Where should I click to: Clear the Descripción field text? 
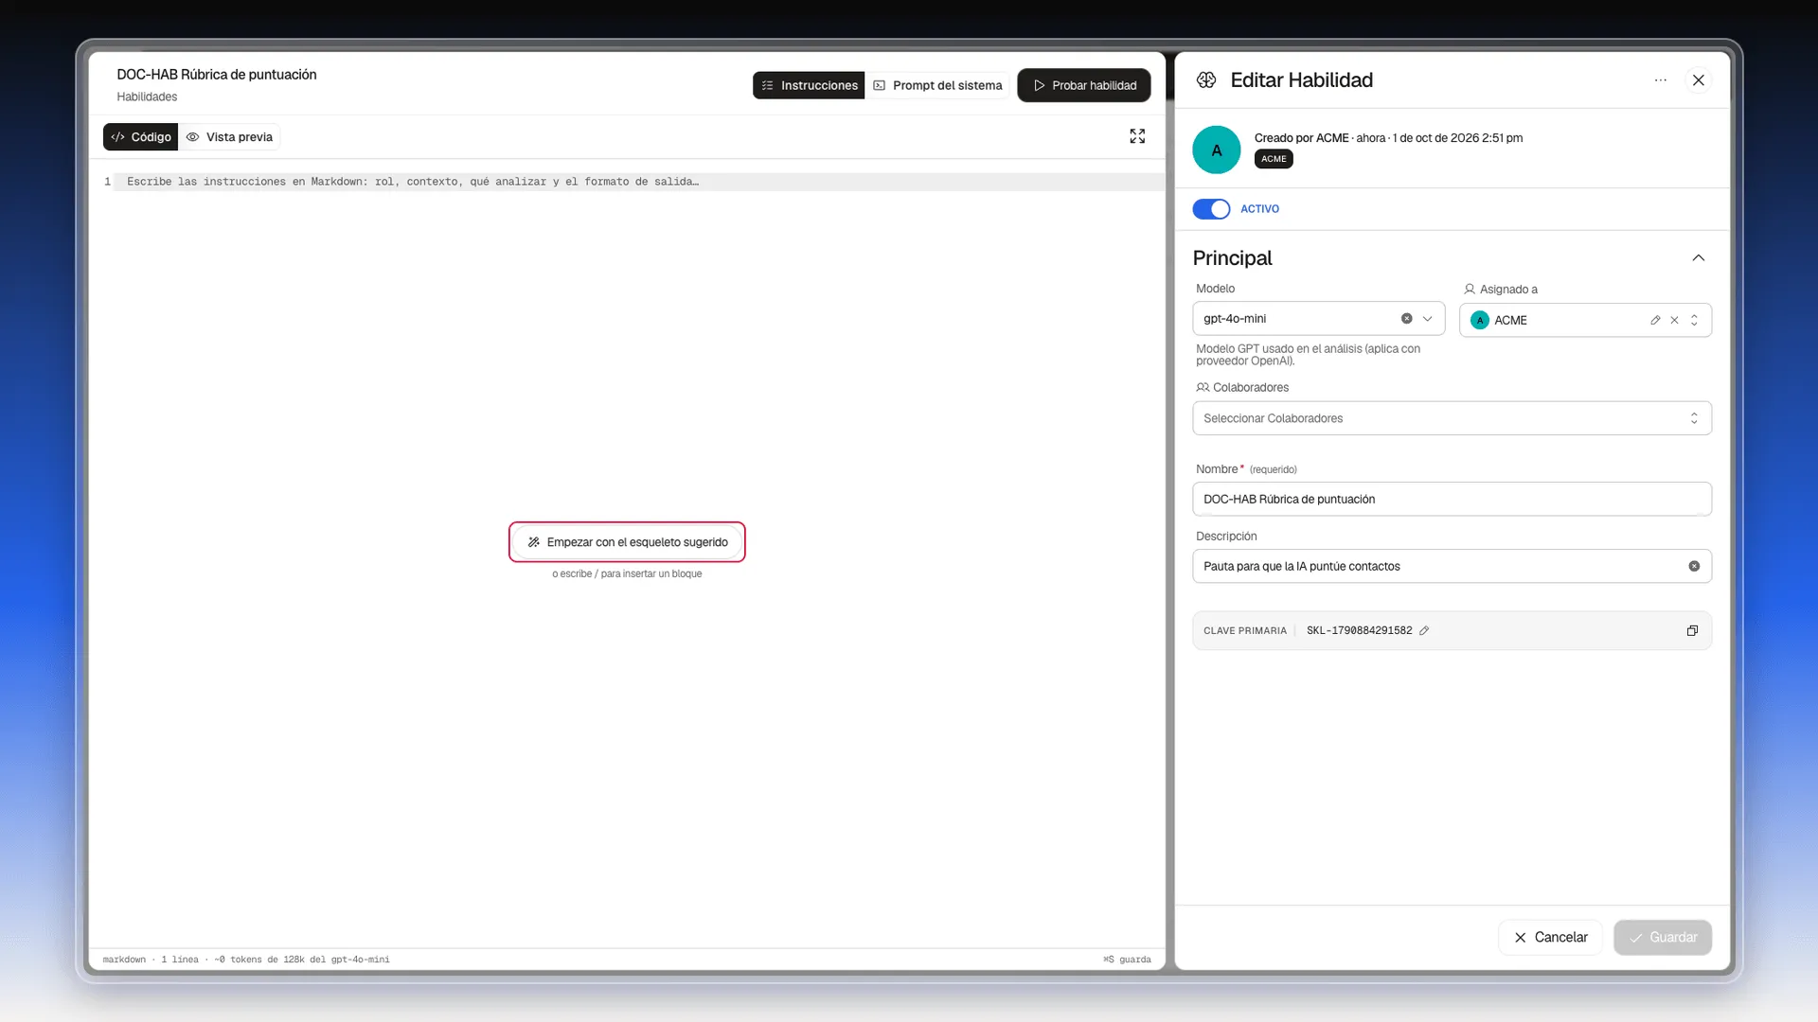click(1694, 566)
